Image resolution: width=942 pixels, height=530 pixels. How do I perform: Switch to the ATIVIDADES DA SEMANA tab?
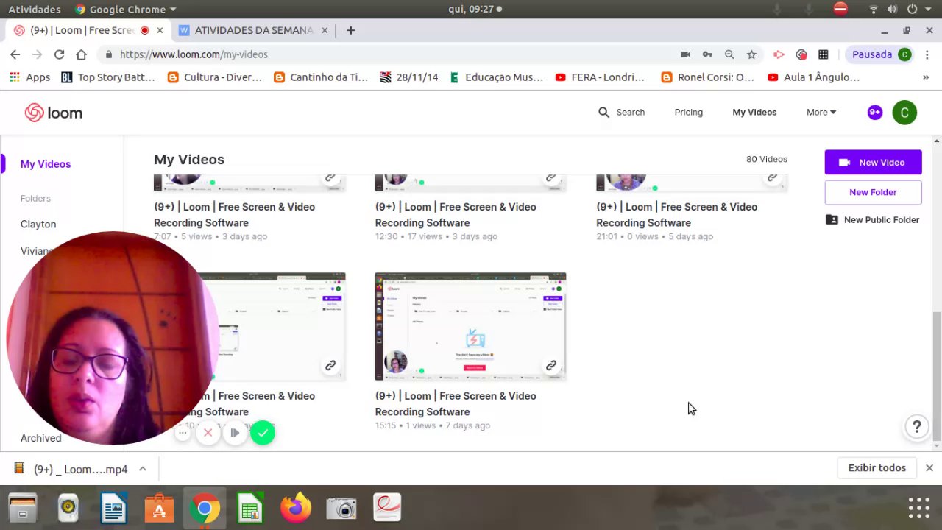[253, 30]
